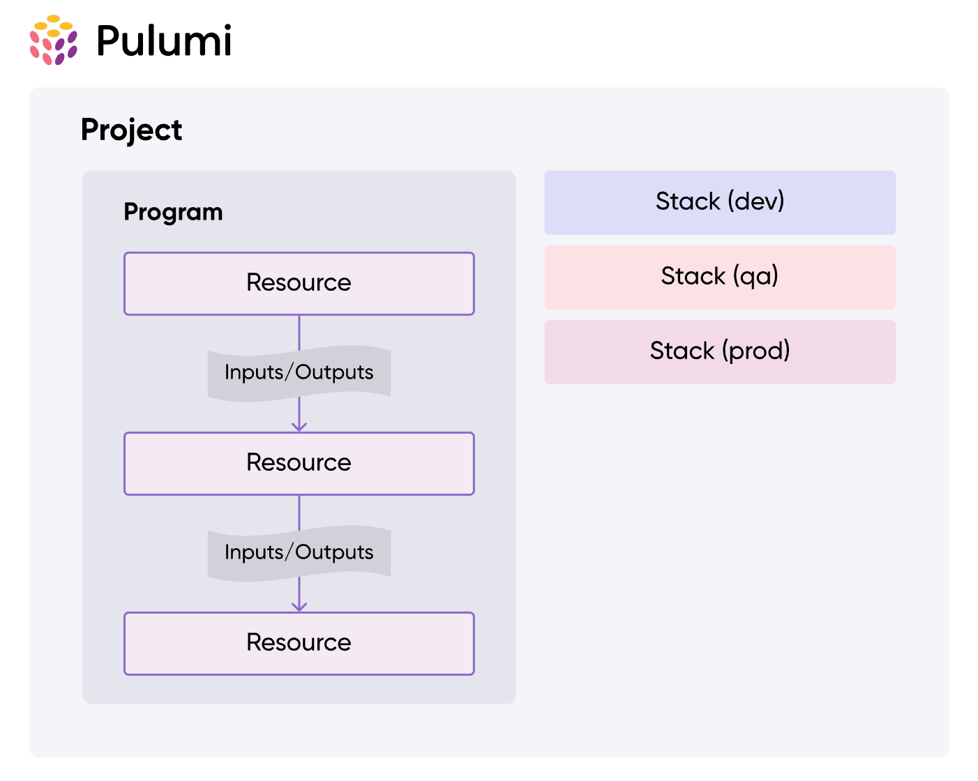The width and height of the screenshot is (978, 781).
Task: Click the Pulumi wordmark text
Action: pos(164,40)
